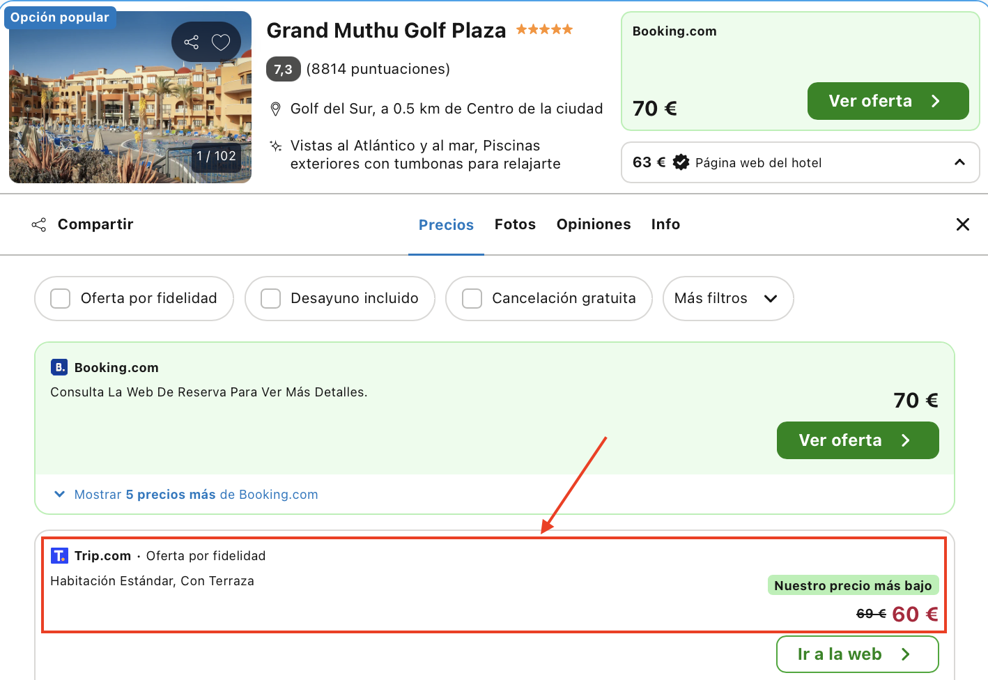
Task: Click the location pin icon near Golf del Sur
Action: [x=275, y=109]
